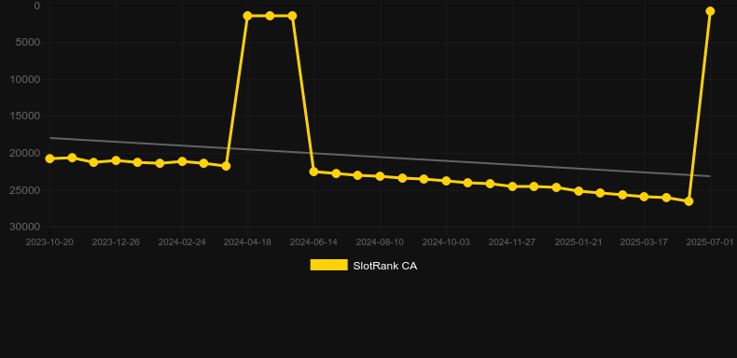The image size is (737, 358).
Task: Toggle the SlotRank CA legend swatch
Action: pyautogui.click(x=328, y=265)
